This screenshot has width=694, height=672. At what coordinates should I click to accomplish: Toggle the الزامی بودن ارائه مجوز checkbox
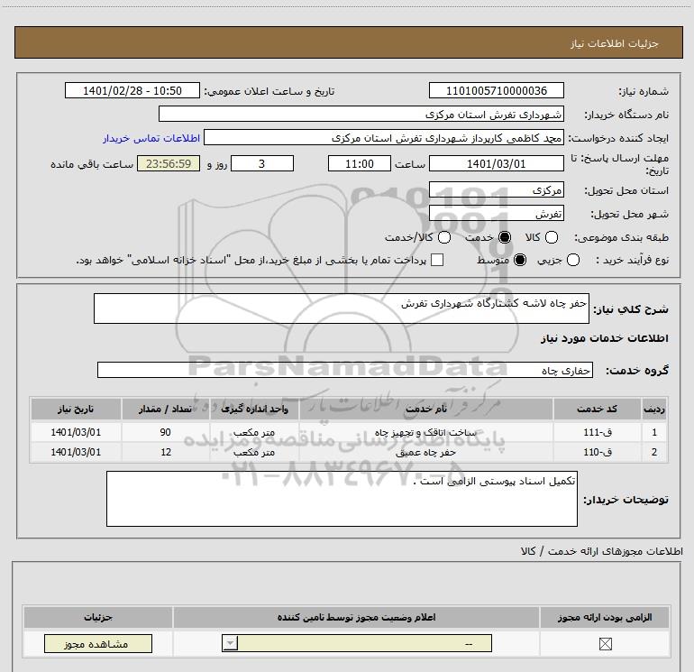[605, 644]
